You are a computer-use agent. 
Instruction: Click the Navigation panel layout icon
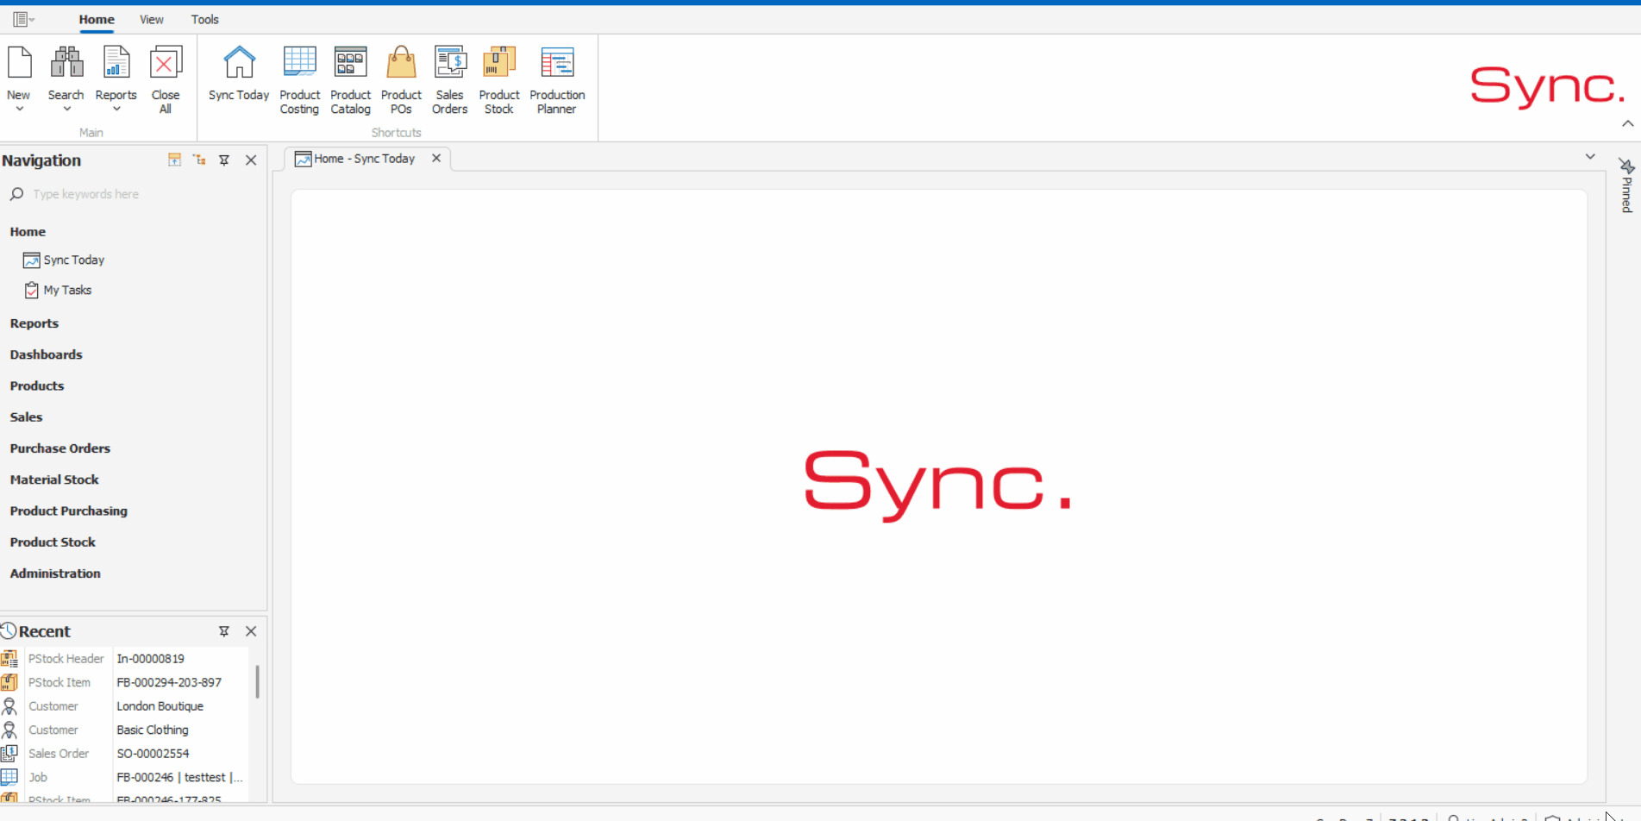(x=174, y=160)
